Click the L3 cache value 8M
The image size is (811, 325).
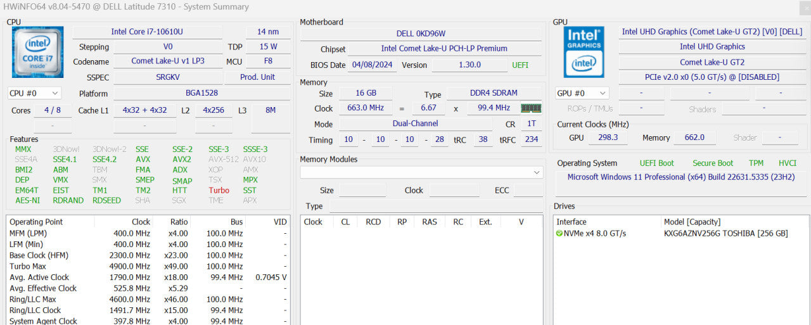coord(271,110)
